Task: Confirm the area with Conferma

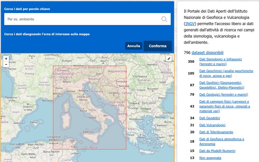Action: [x=157, y=46]
